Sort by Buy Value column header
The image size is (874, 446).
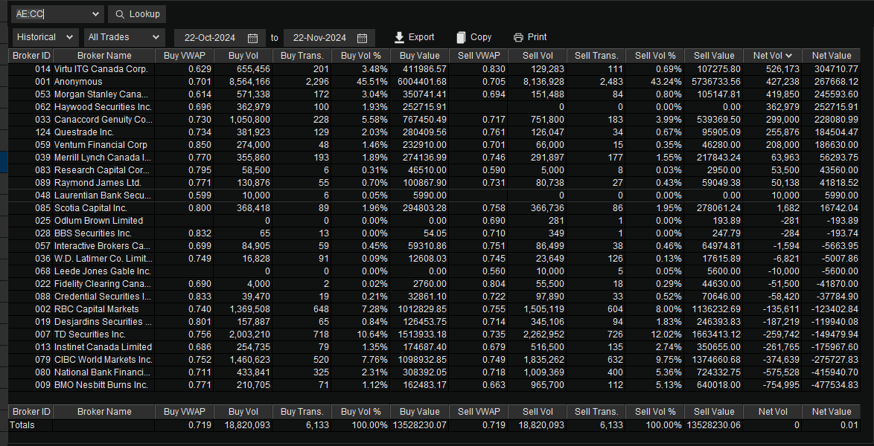(x=420, y=56)
